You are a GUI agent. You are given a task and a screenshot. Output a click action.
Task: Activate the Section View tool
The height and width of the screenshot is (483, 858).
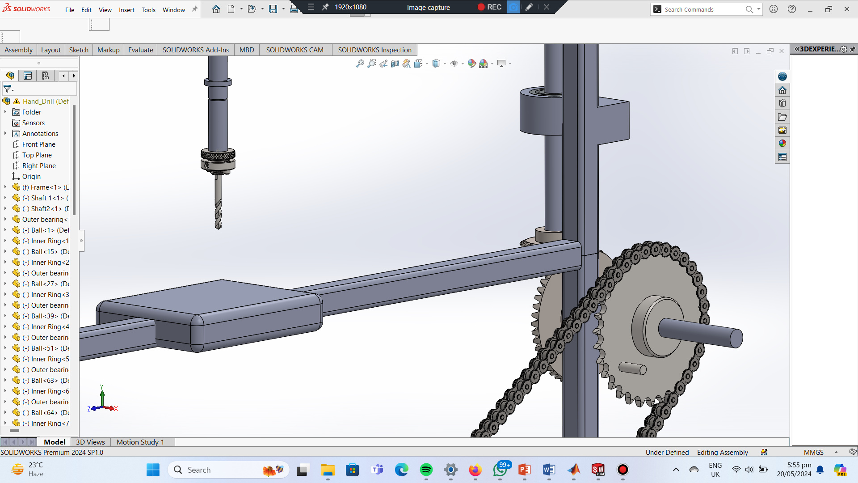click(395, 64)
